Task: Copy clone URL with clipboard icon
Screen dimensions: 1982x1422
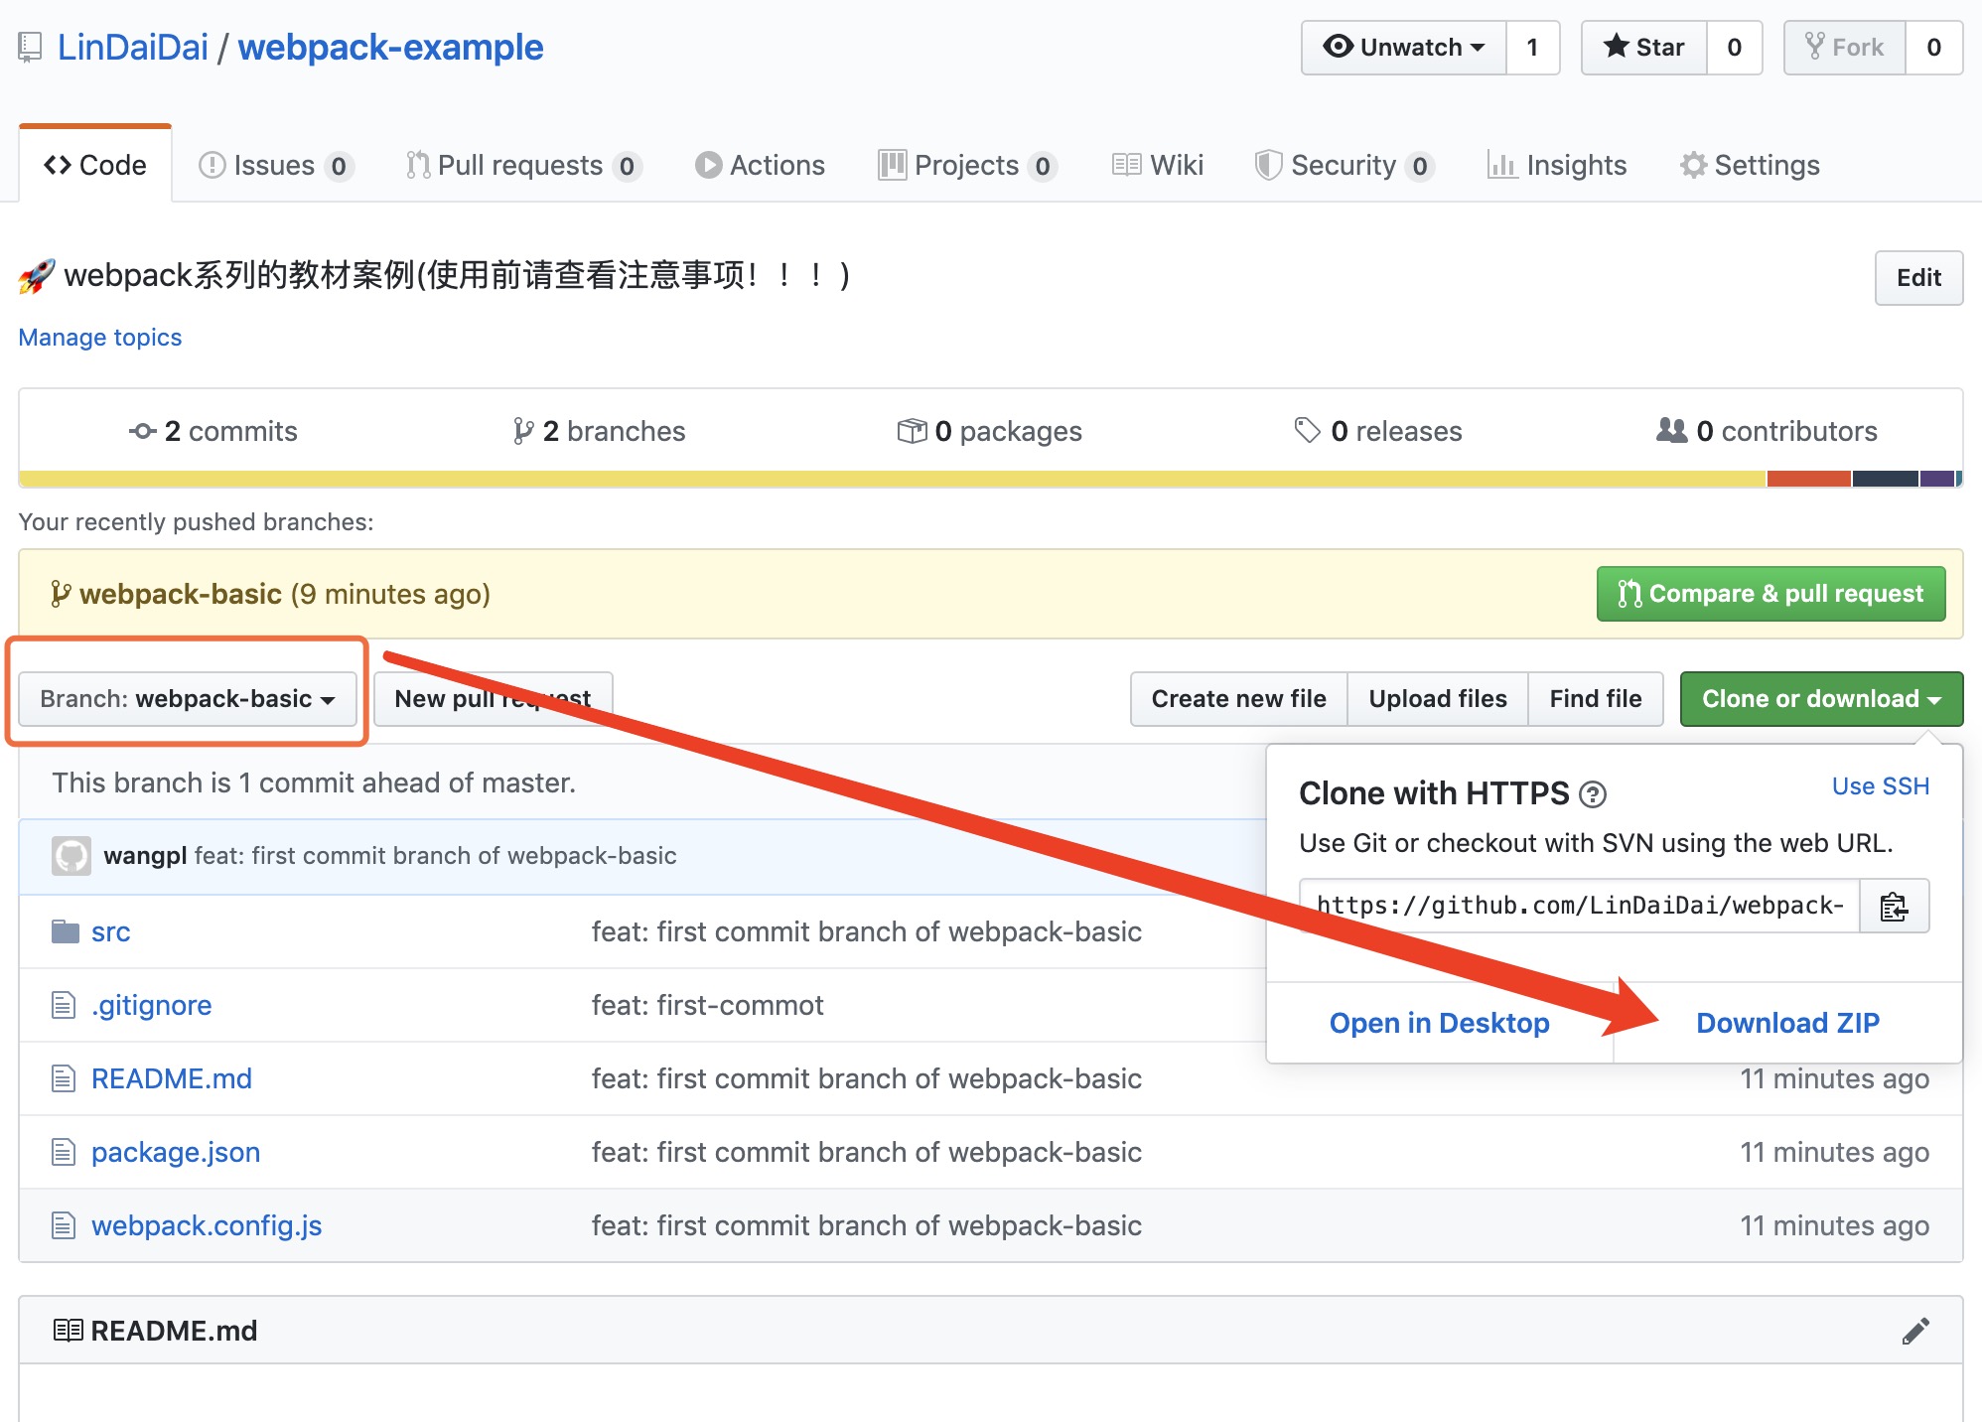Action: pyautogui.click(x=1894, y=906)
